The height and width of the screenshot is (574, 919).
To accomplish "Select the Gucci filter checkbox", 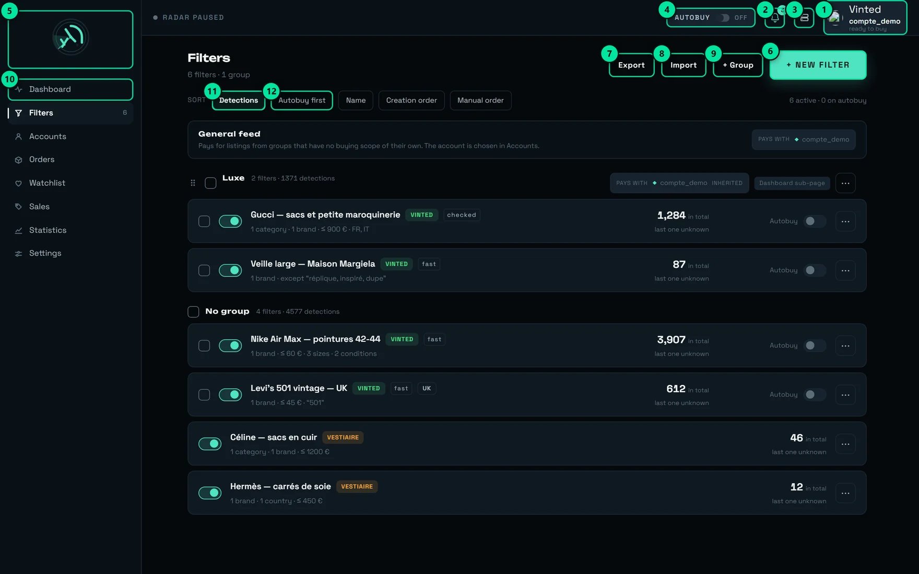I will tap(204, 221).
